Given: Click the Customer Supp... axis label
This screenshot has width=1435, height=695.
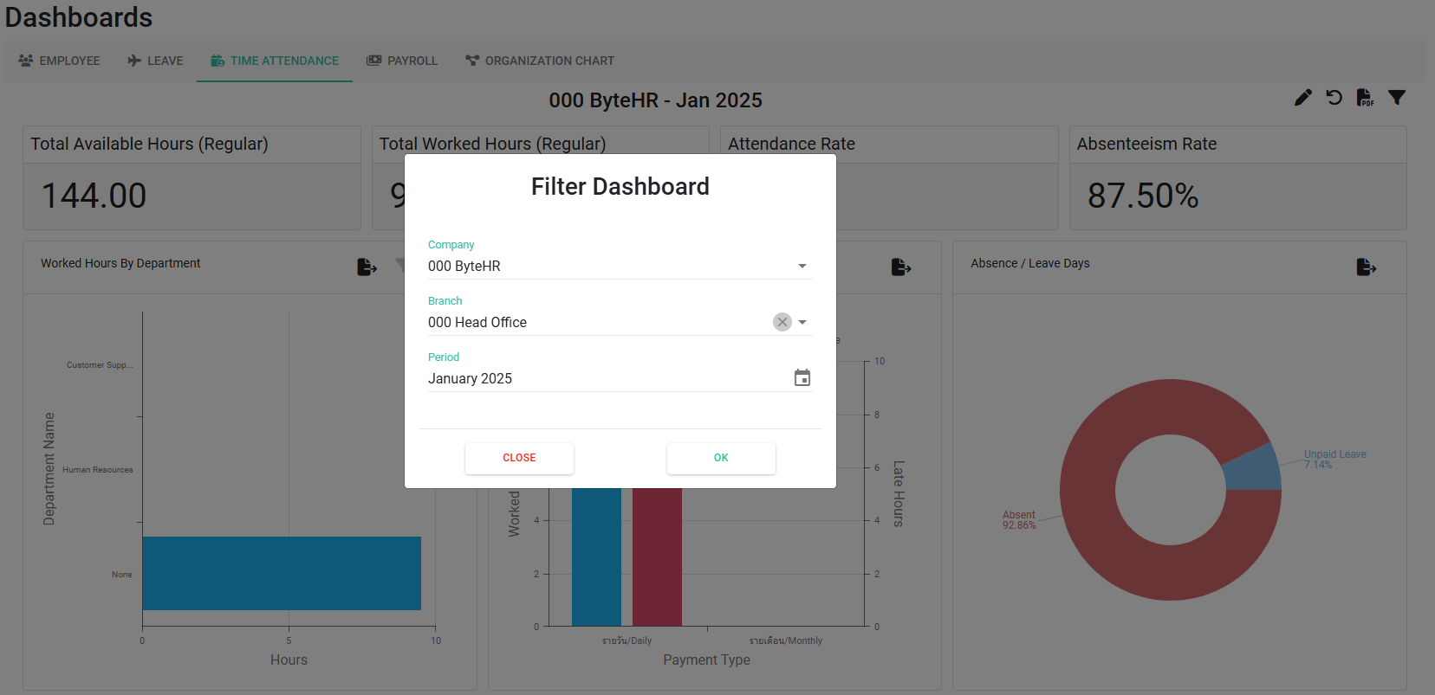Looking at the screenshot, I should pos(100,365).
